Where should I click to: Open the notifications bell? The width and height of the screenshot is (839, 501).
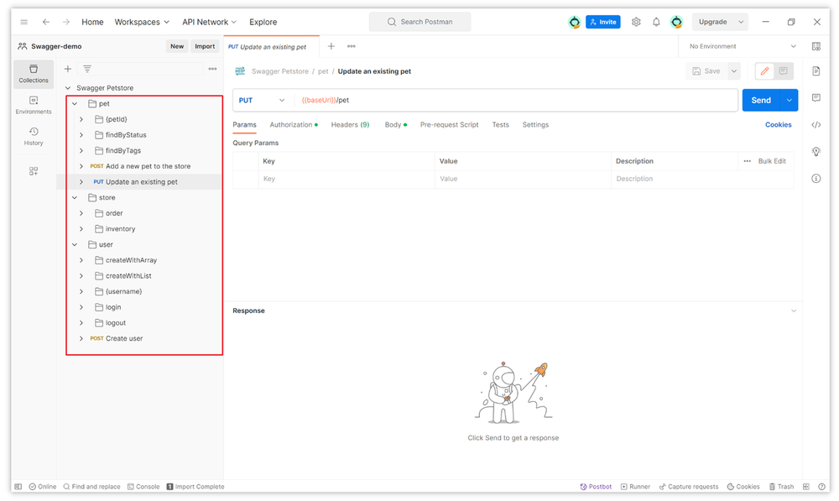coord(656,22)
